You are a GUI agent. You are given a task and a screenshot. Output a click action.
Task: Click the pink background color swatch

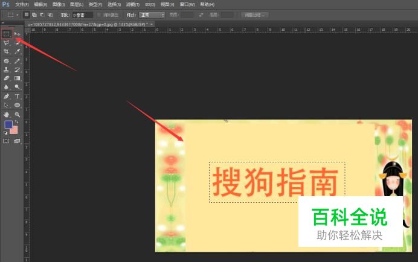point(14,130)
